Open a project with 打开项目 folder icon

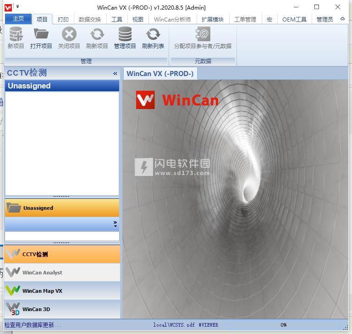tap(41, 33)
